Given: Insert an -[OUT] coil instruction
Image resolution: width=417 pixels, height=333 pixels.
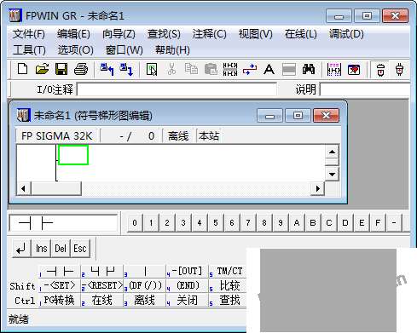Looking at the screenshot, I should point(187,271).
